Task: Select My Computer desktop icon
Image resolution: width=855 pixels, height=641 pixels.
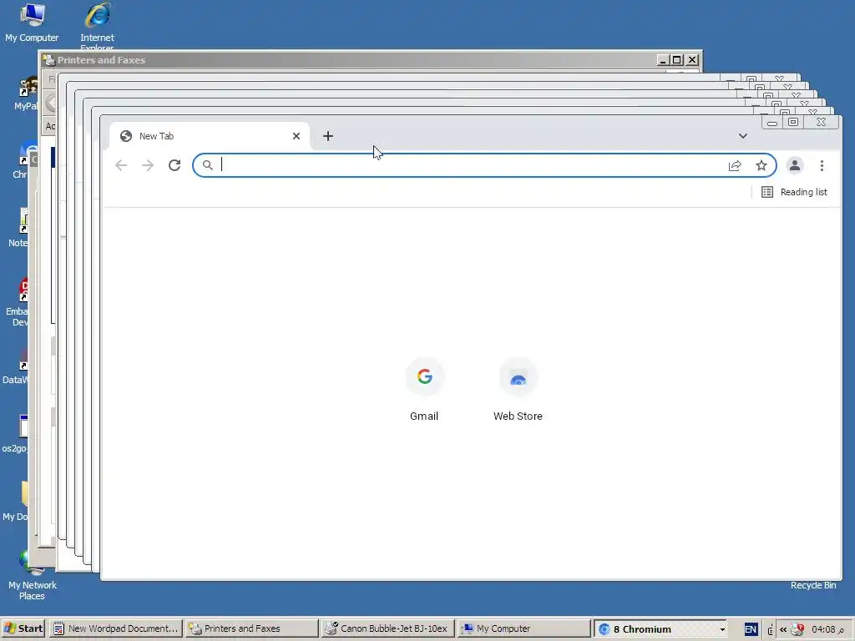Action: pos(32,23)
